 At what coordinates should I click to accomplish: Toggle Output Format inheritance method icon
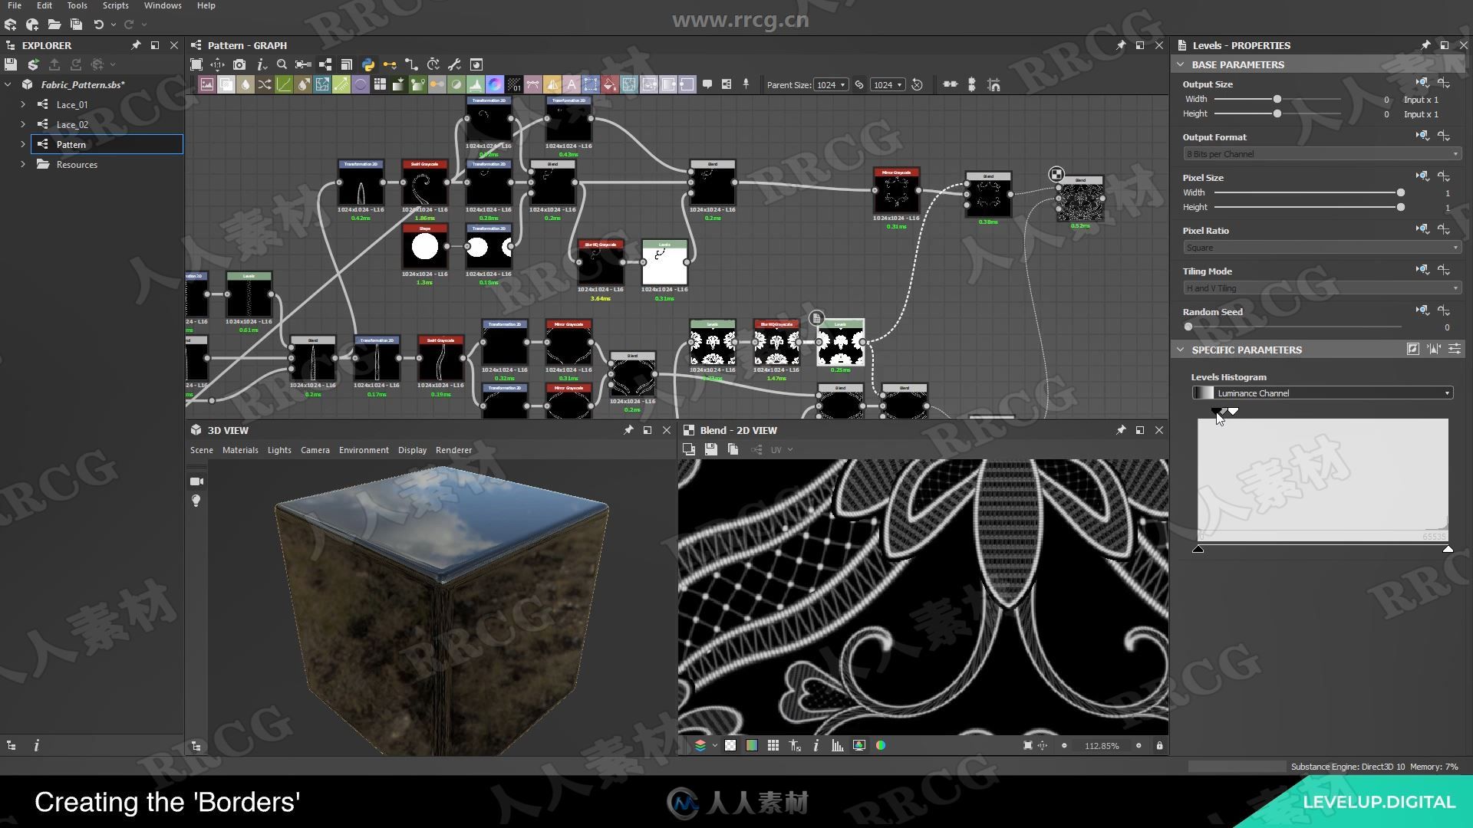[x=1422, y=136]
